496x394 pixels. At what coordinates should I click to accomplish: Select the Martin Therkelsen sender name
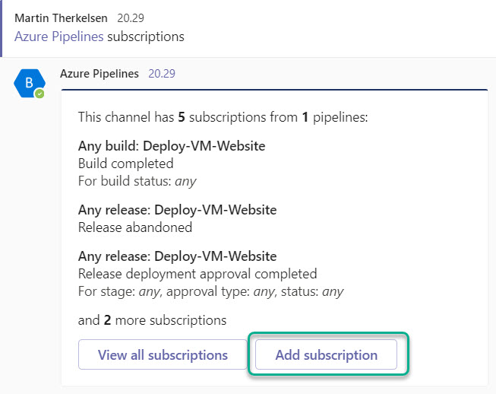[61, 18]
